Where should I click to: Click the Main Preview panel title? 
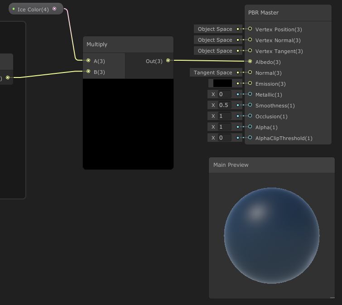coord(231,165)
